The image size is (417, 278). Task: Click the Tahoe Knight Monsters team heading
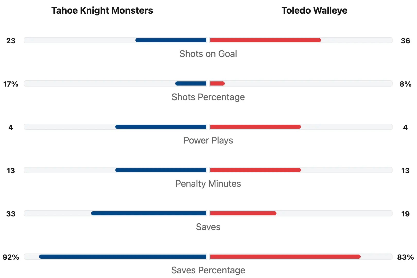102,11
